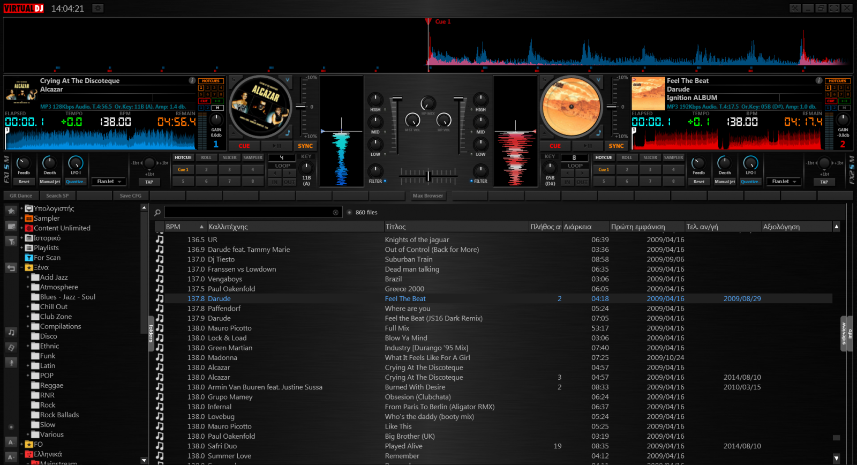Image resolution: width=857 pixels, height=465 pixels.
Task: Click the Darude album art thumbnail
Action: [648, 94]
